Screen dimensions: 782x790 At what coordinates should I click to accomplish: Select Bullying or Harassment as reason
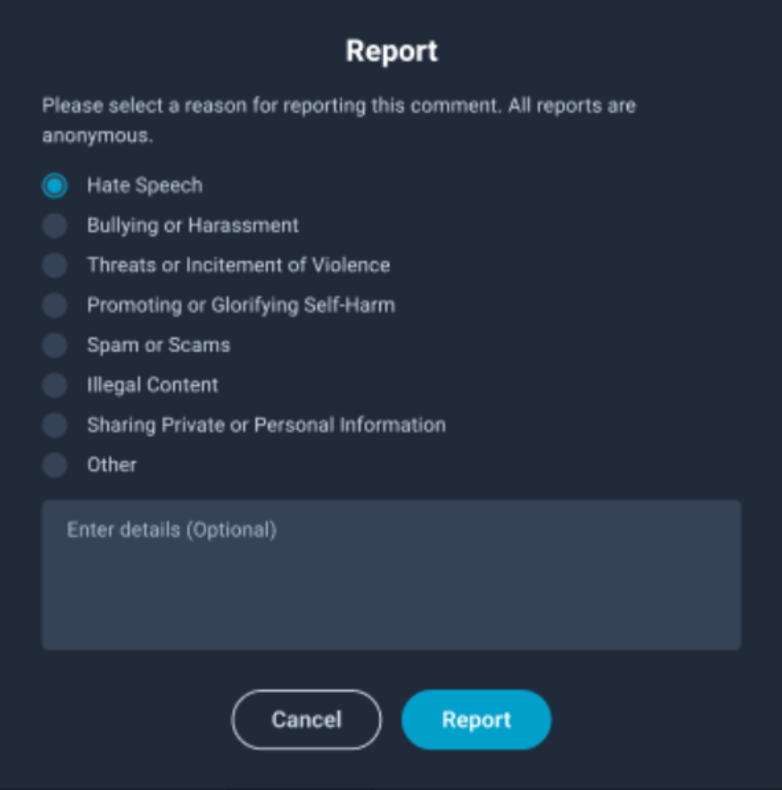pos(54,225)
